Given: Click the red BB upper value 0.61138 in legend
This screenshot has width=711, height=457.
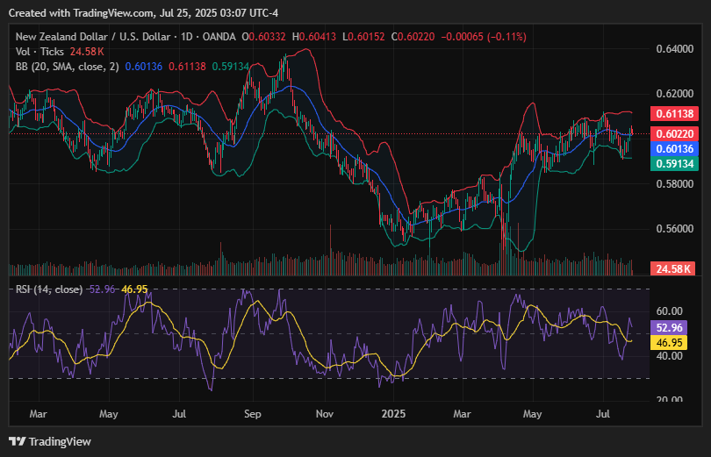Looking at the screenshot, I should tap(187, 67).
